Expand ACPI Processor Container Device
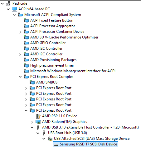 (20, 32)
